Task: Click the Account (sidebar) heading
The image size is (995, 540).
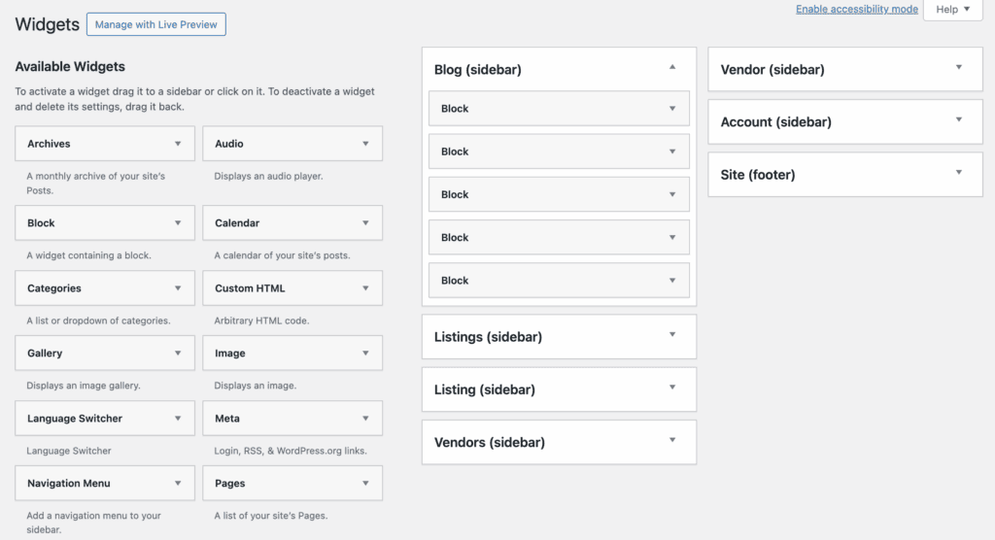Action: (775, 121)
